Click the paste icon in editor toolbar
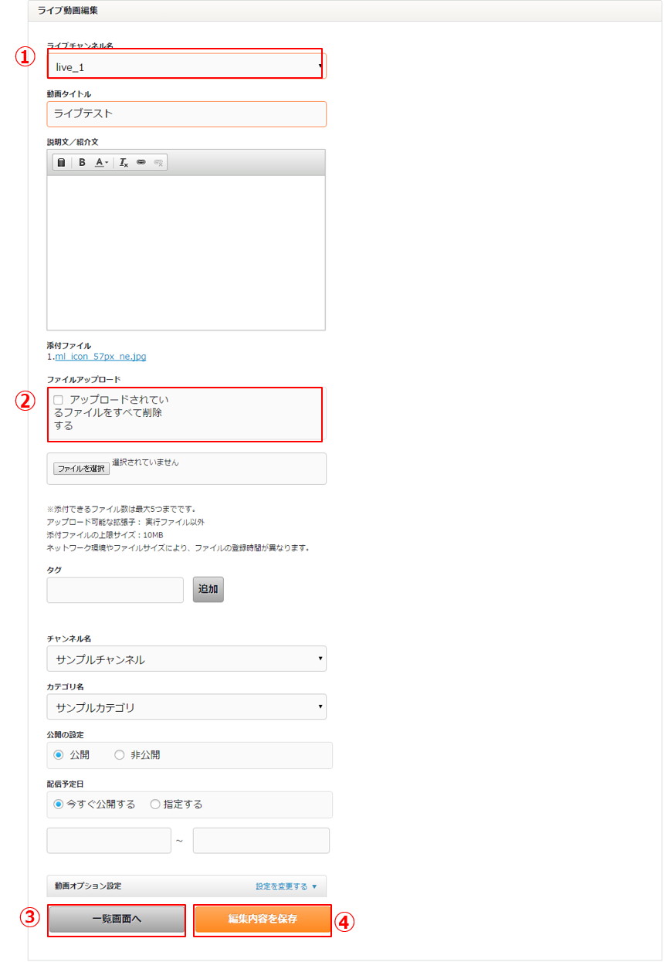664x962 pixels. [61, 162]
